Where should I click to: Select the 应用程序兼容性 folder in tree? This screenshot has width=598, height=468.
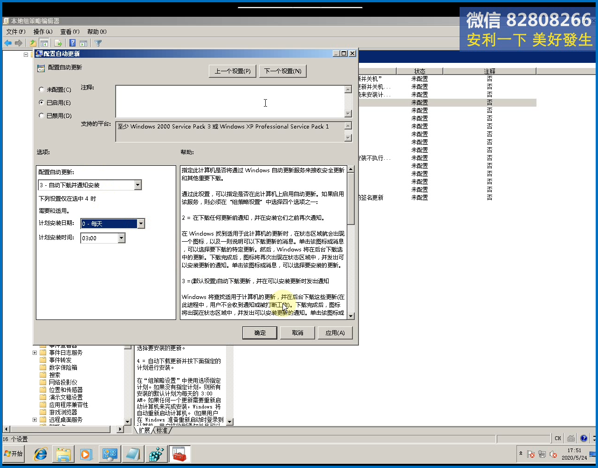click(69, 405)
